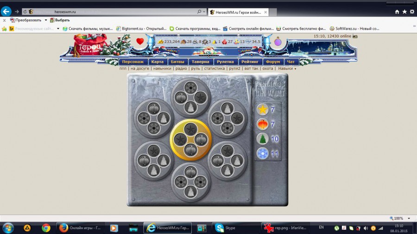Click the red crystal resource icon showing 27
Screen dimensions: 417x234
224,42
